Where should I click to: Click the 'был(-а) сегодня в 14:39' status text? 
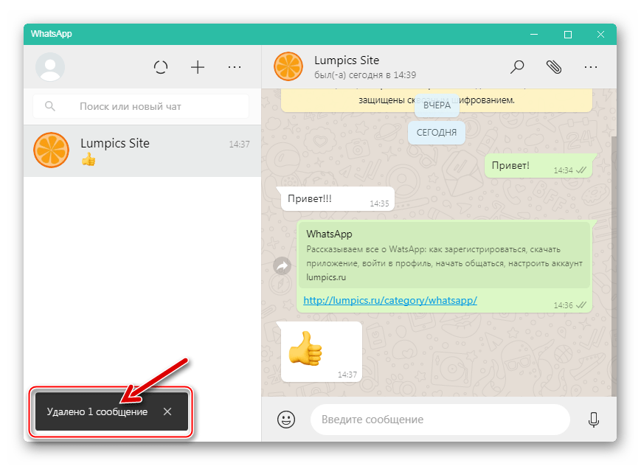(365, 75)
